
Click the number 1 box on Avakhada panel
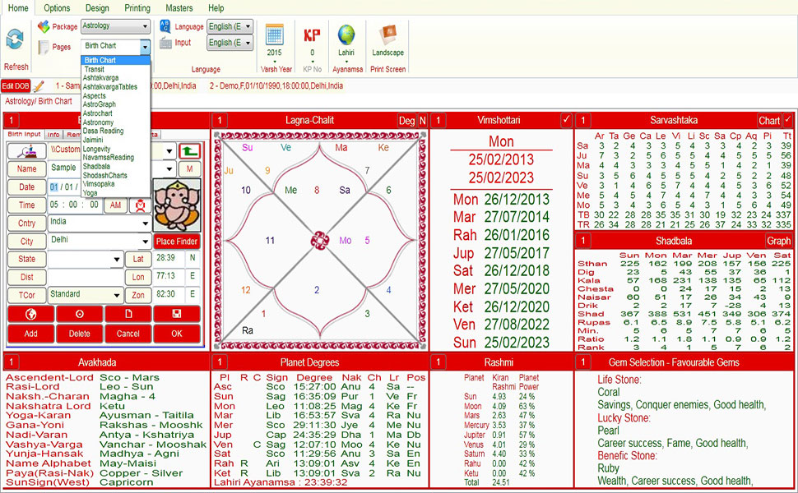pos(12,362)
